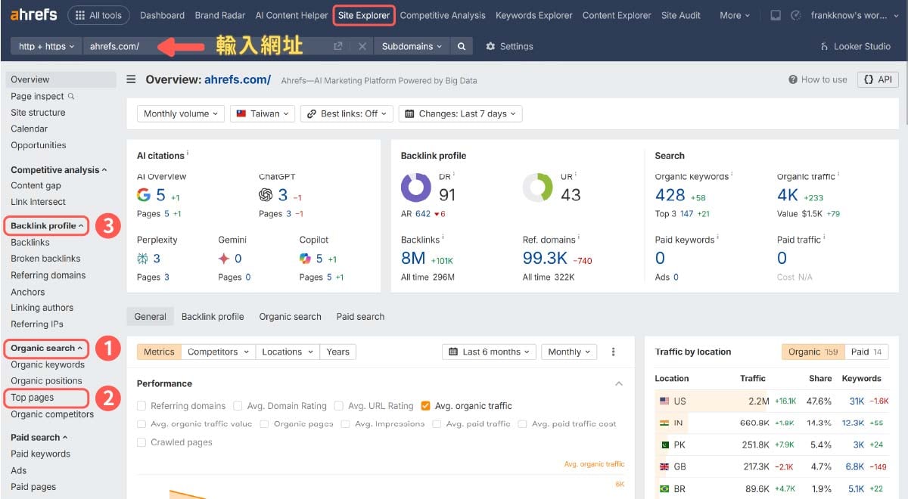Open Best links: Off dropdown

[x=347, y=113]
